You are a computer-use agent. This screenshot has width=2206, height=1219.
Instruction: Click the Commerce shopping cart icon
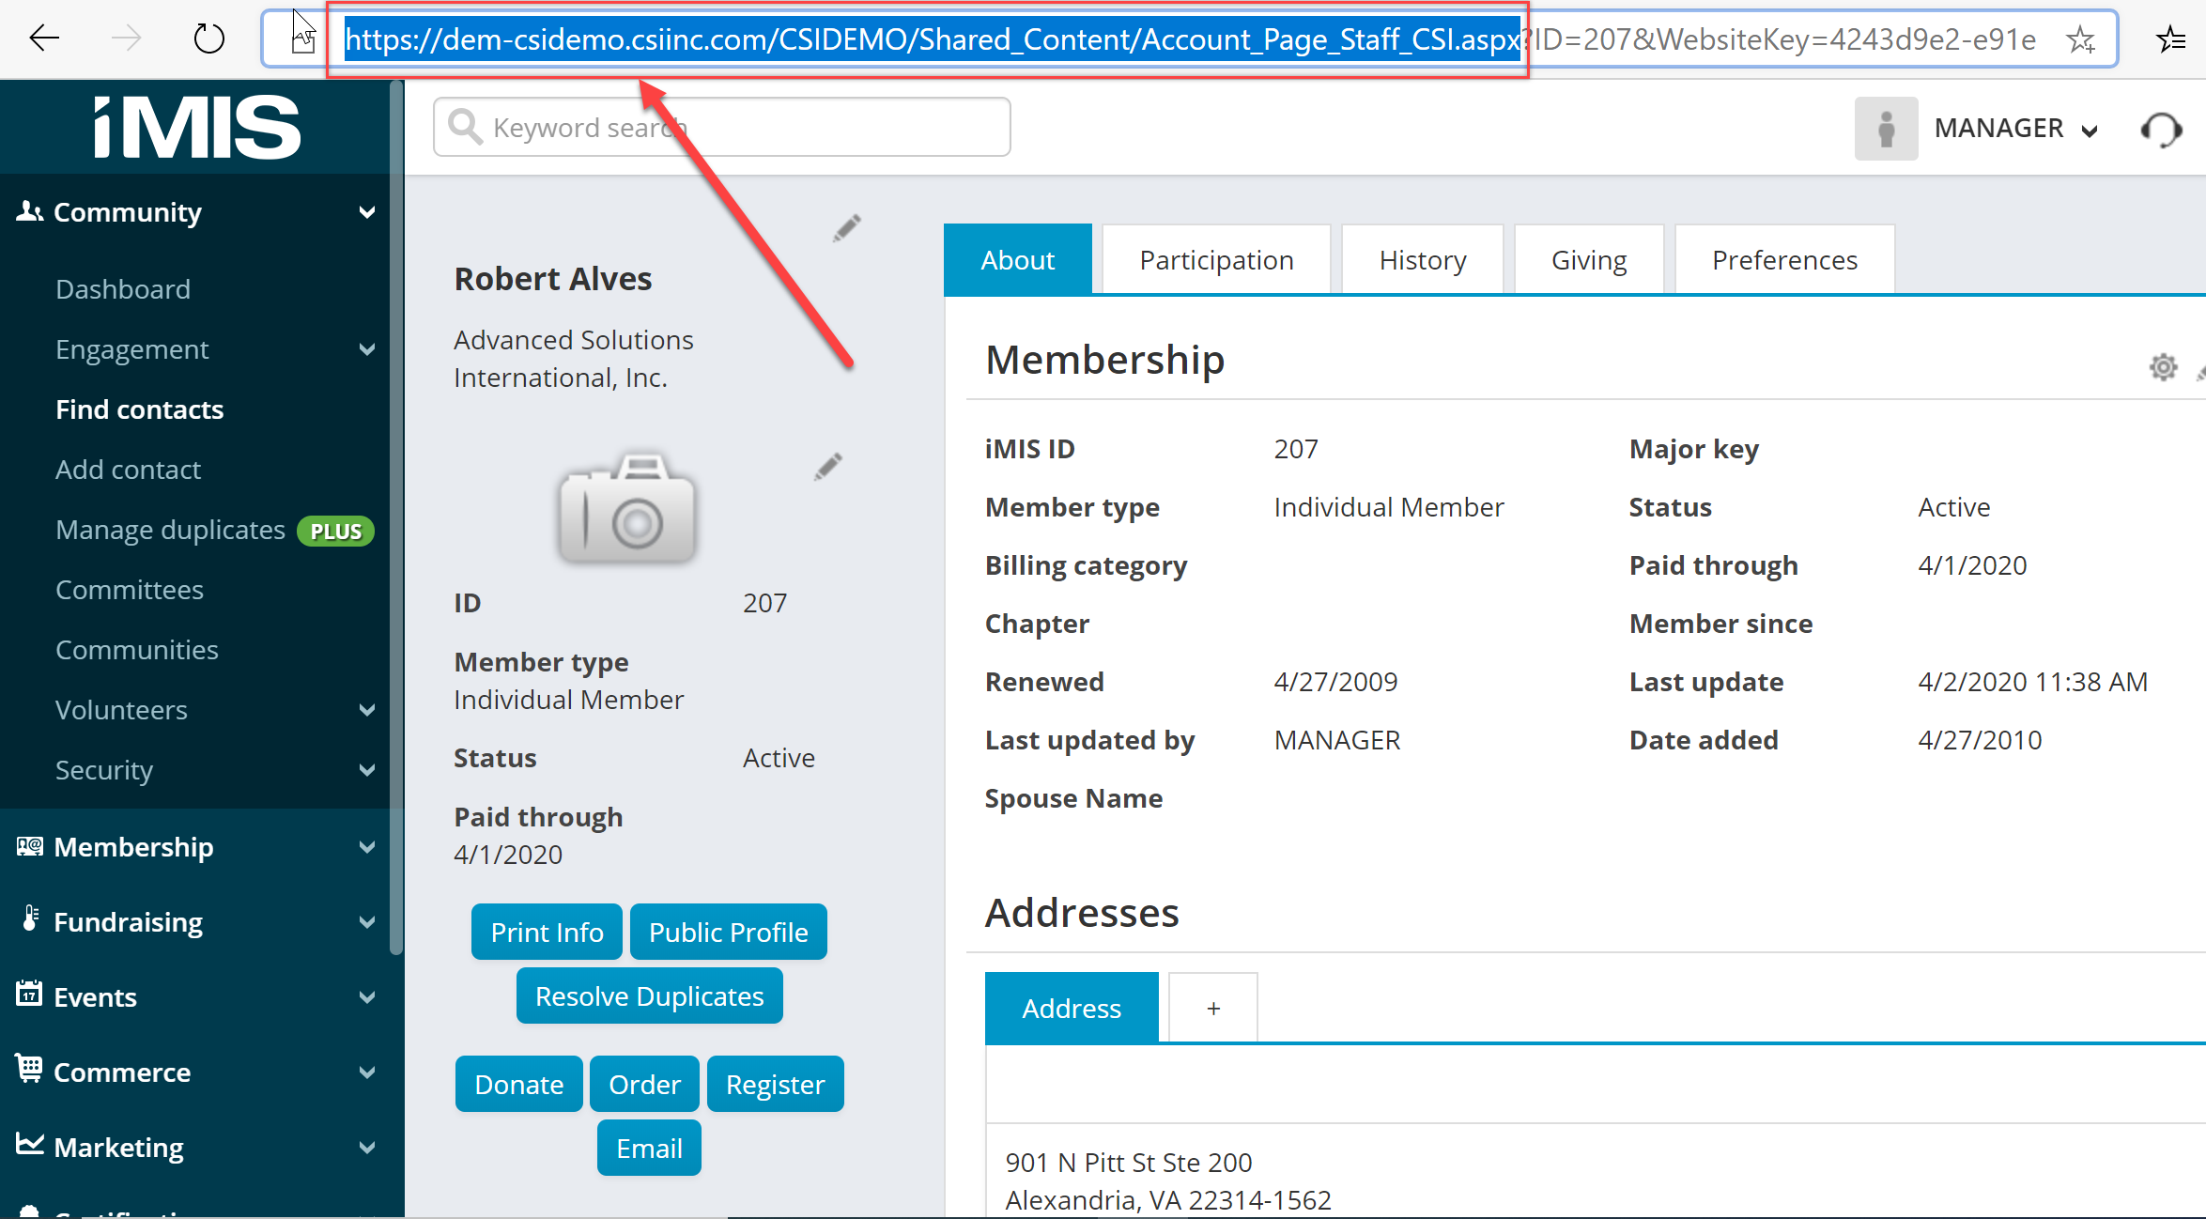[28, 1072]
